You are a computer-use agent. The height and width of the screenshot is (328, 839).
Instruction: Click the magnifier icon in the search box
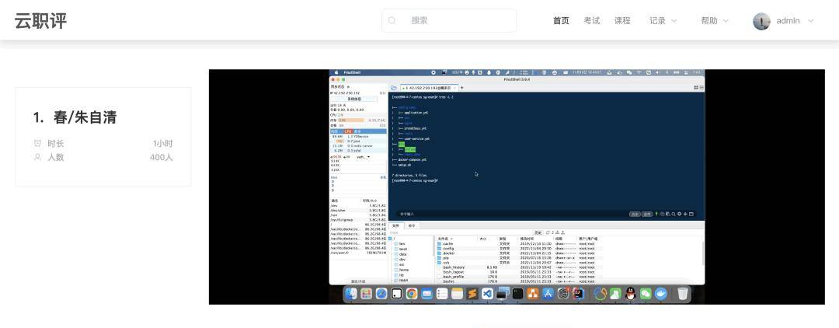coord(392,21)
